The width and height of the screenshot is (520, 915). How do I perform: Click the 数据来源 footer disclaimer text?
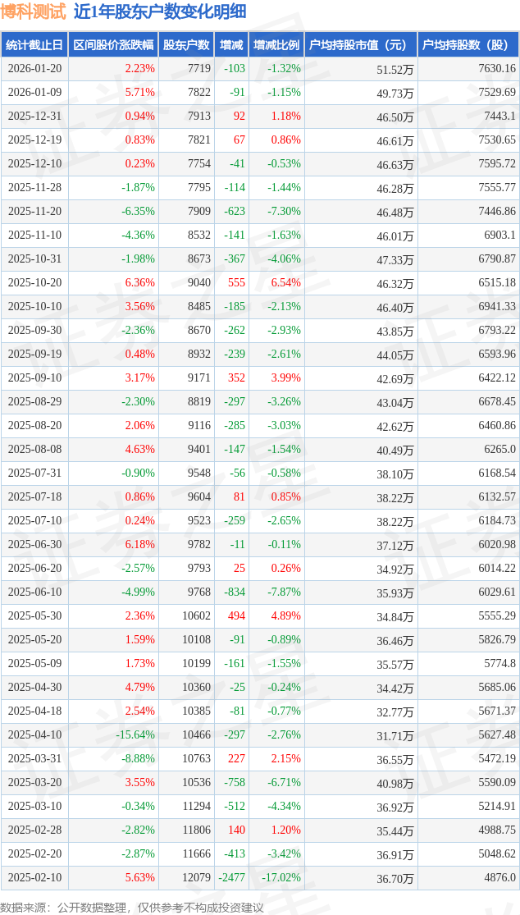click(132, 907)
